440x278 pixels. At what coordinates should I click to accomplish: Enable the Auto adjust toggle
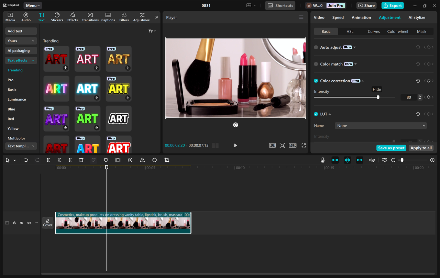316,47
